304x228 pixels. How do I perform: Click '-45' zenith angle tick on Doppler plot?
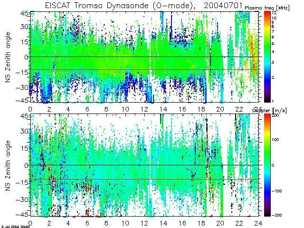tap(22, 214)
